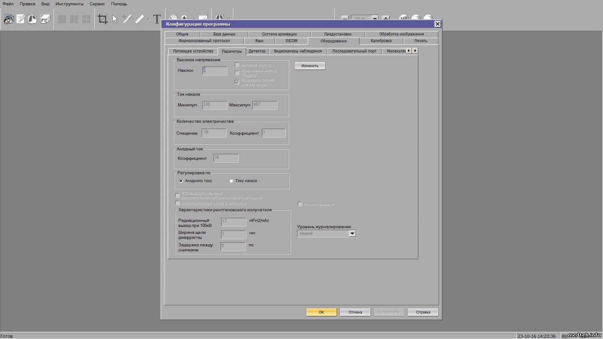Select the arrow pointer tool
Image resolution: width=603 pixels, height=339 pixels.
coord(115,19)
